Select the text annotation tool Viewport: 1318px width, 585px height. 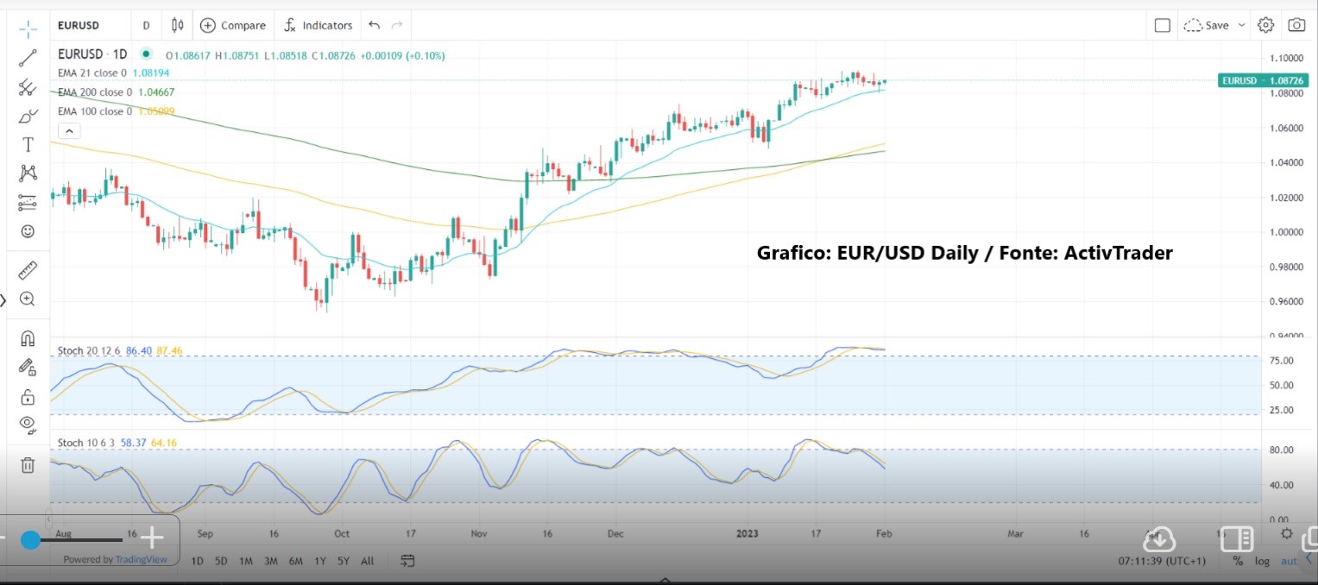coord(28,144)
